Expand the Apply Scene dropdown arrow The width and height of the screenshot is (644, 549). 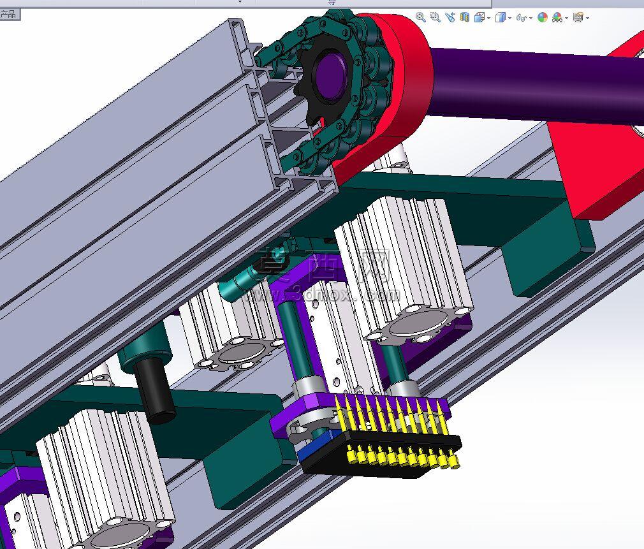tap(567, 18)
